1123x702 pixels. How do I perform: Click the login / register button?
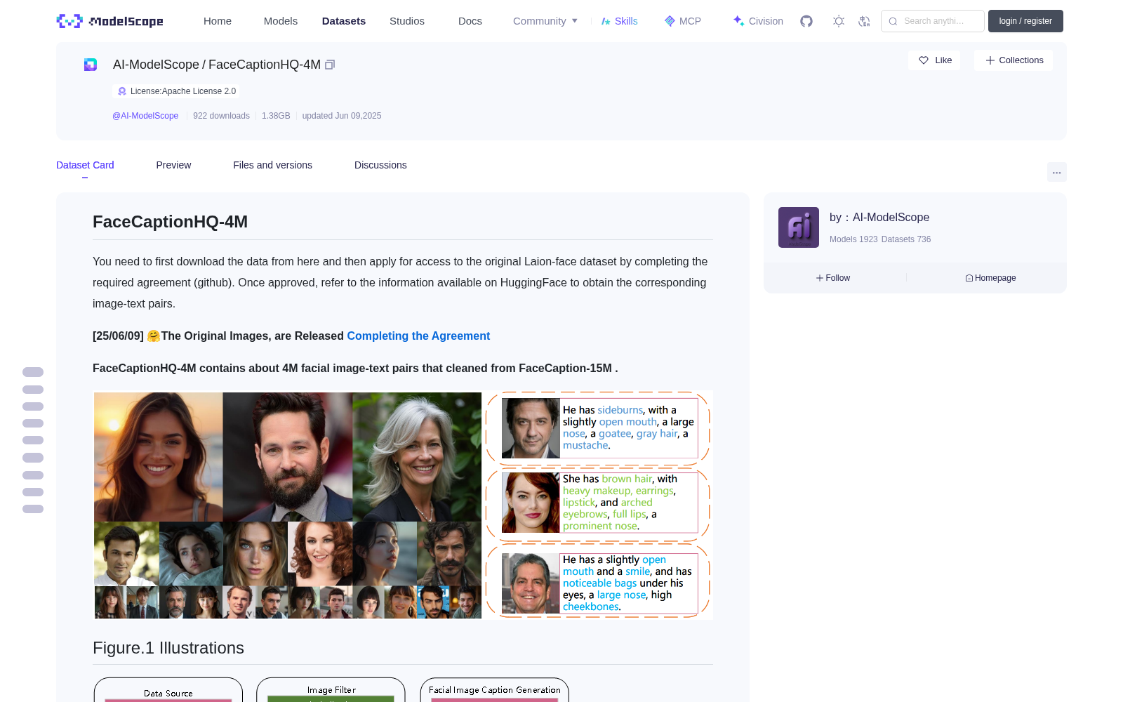(x=1025, y=21)
